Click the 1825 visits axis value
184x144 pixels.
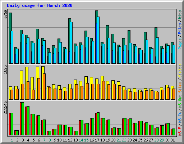click(5, 69)
